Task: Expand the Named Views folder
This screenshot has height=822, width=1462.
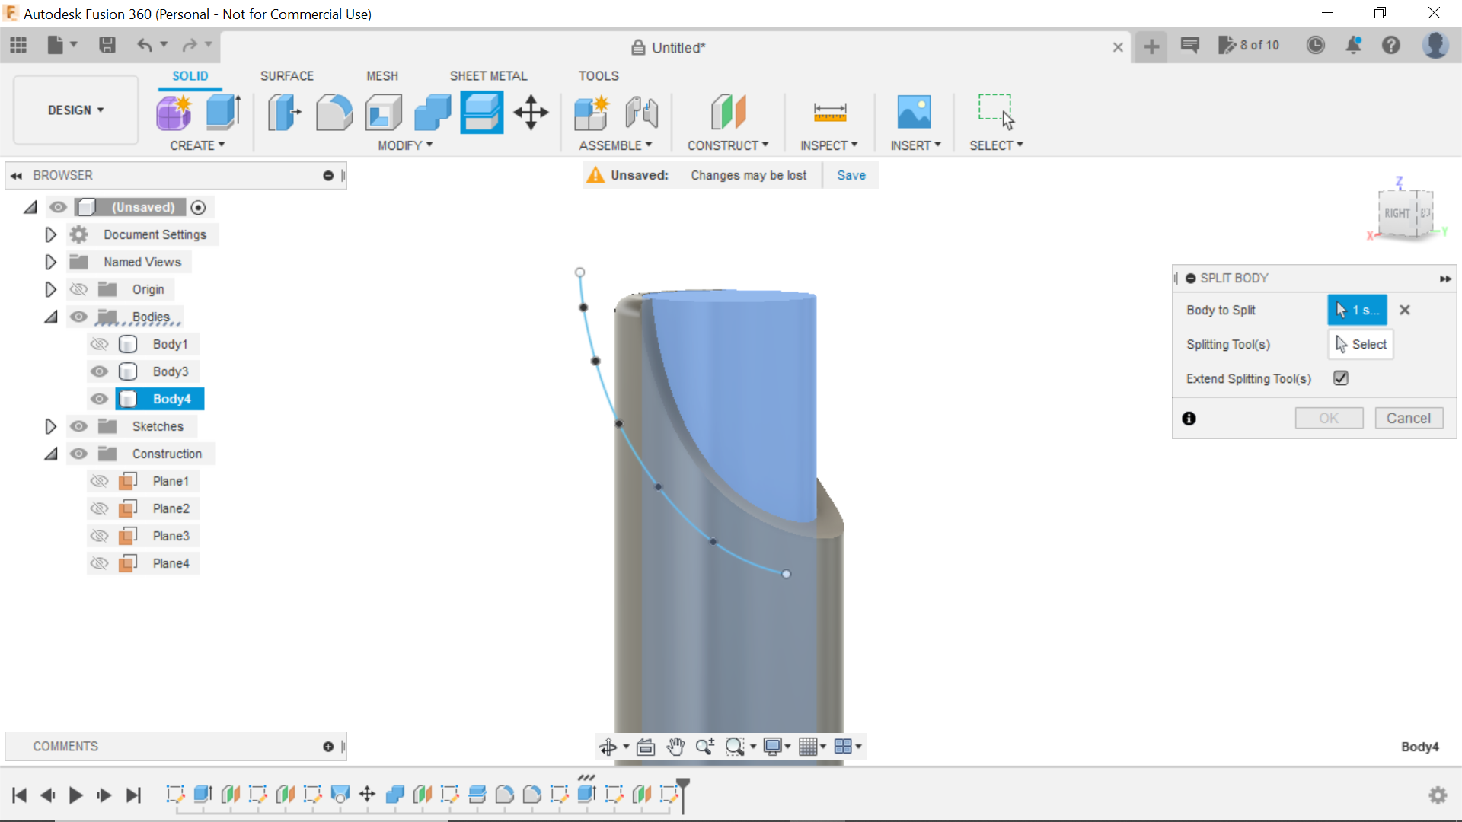Action: point(50,262)
